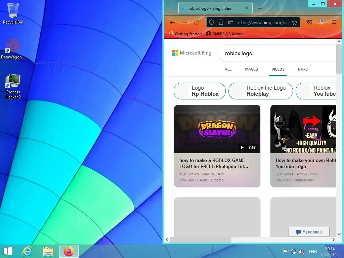Open site permissions icon in address bar

230,23
